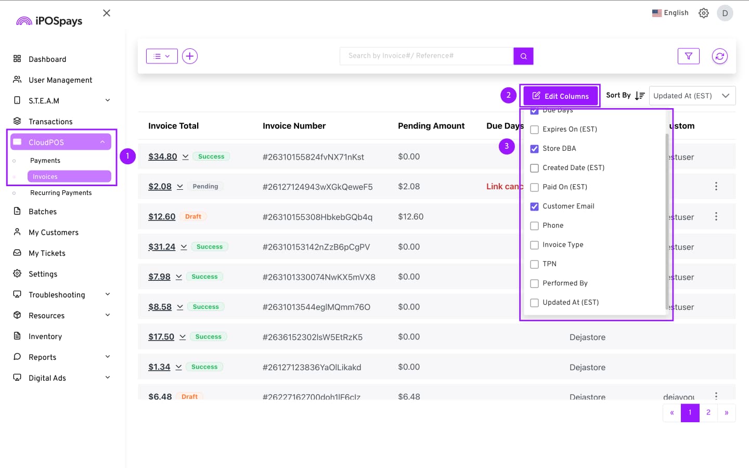Image resolution: width=749 pixels, height=468 pixels.
Task: Close sidebar with the X icon
Action: (x=107, y=13)
